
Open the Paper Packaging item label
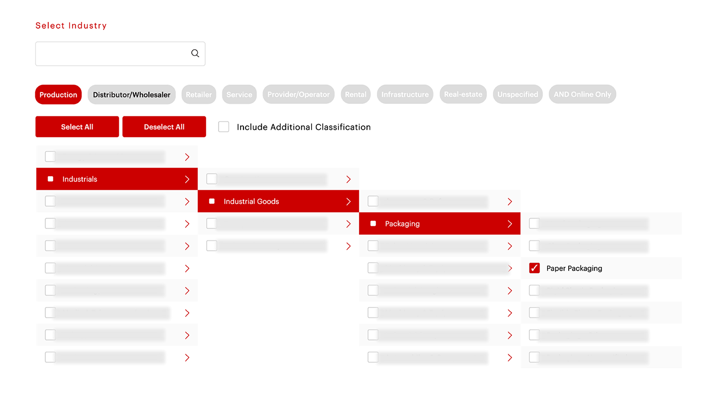pyautogui.click(x=574, y=269)
